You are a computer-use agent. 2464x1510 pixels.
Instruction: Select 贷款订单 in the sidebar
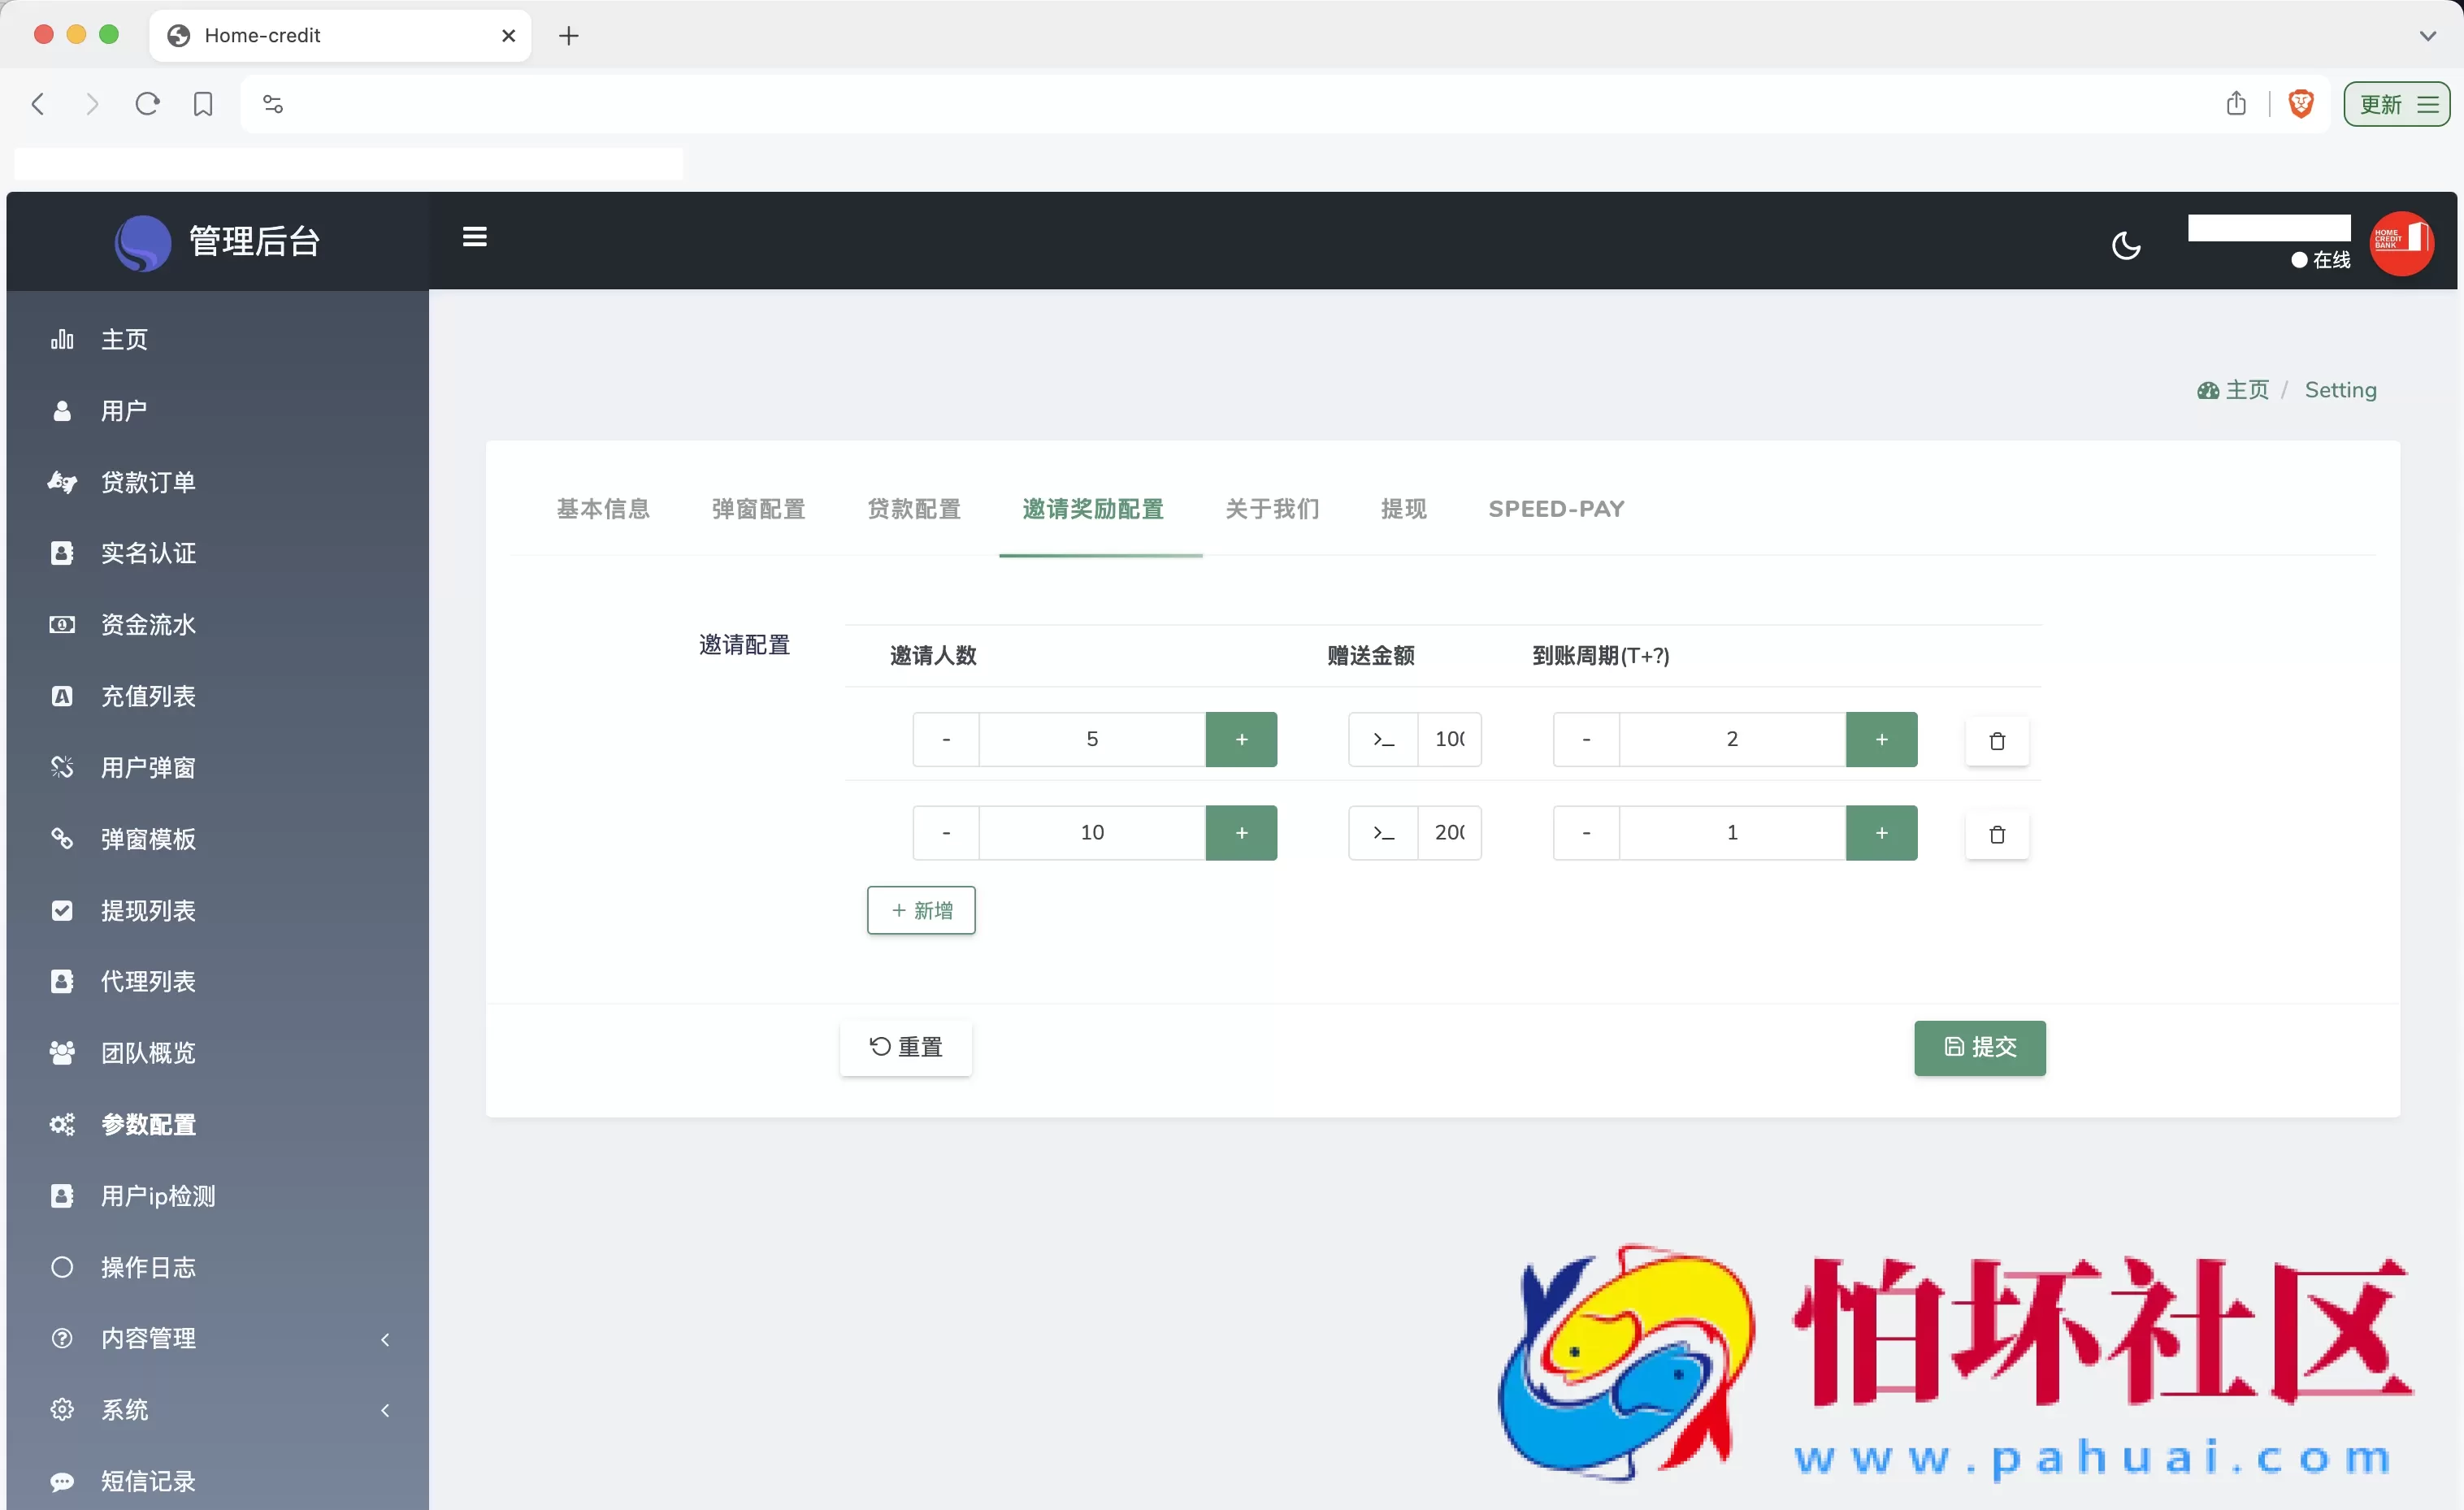point(148,481)
